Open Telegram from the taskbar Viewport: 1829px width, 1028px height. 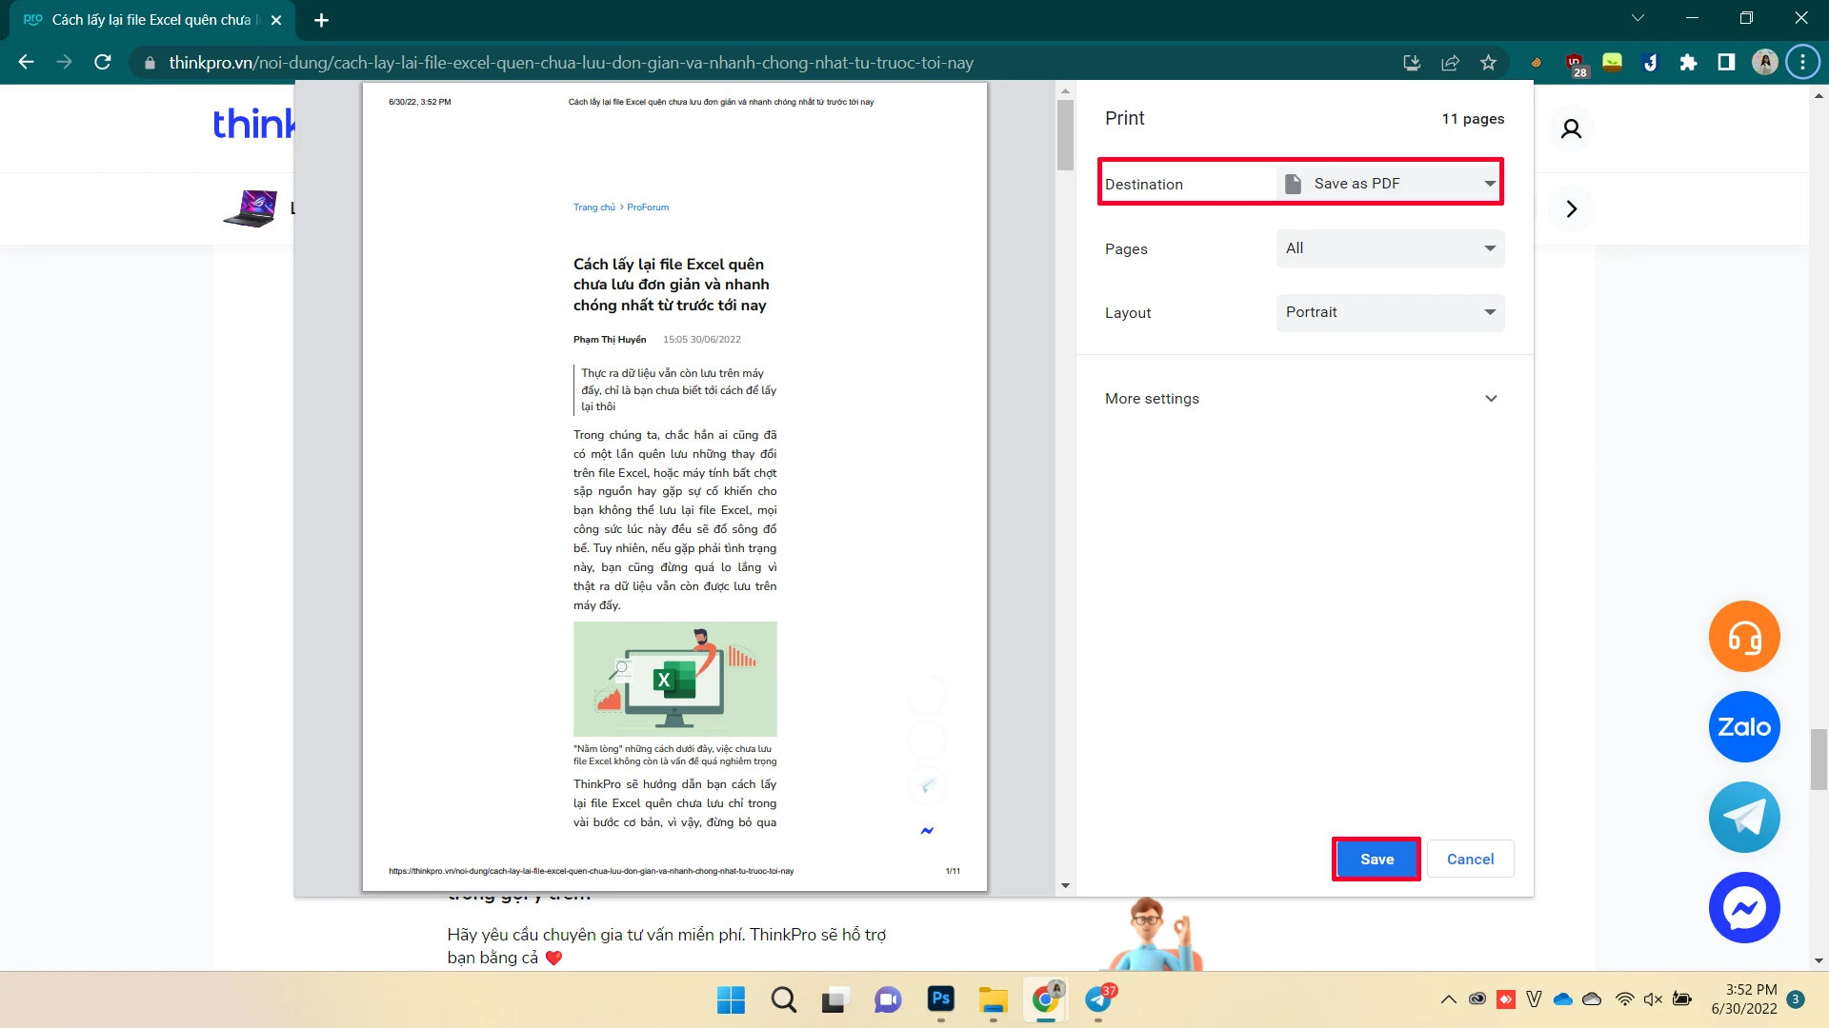1098,999
